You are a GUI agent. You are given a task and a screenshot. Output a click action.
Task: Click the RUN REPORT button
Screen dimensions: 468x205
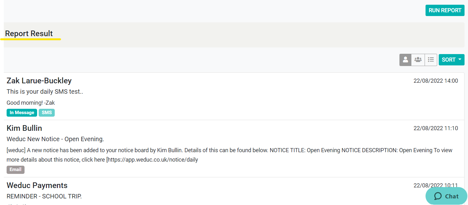[x=445, y=10]
